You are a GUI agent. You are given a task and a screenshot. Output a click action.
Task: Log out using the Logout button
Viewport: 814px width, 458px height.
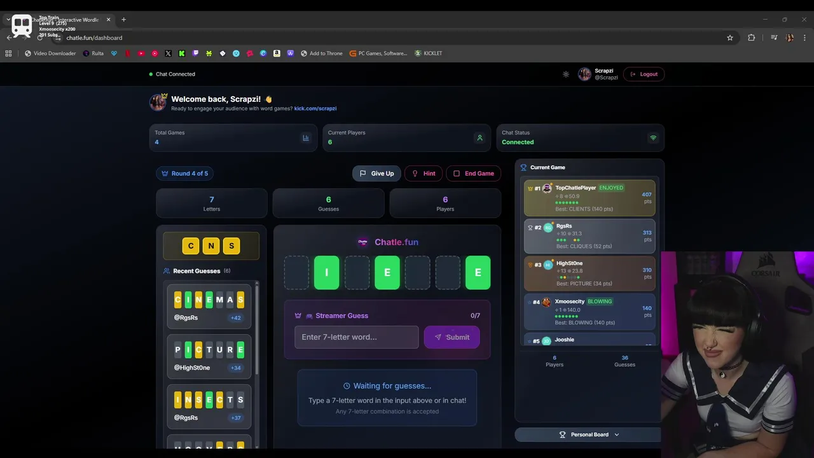pos(644,74)
